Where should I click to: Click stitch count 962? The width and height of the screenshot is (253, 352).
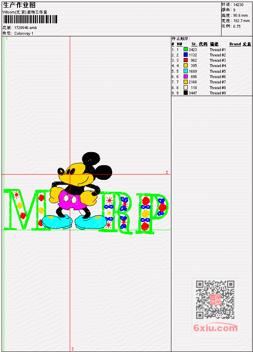[193, 61]
